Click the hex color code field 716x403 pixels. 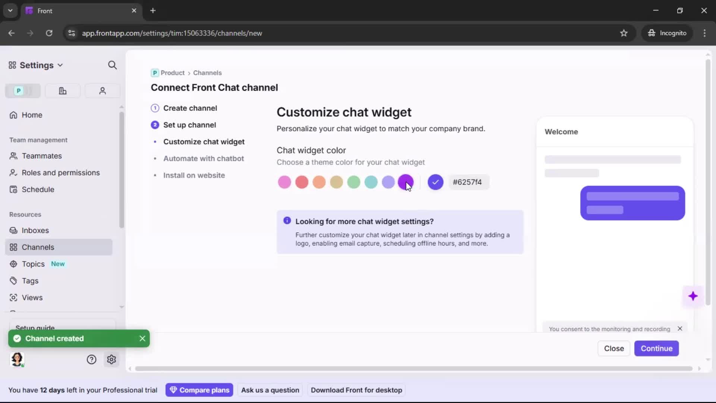point(468,182)
